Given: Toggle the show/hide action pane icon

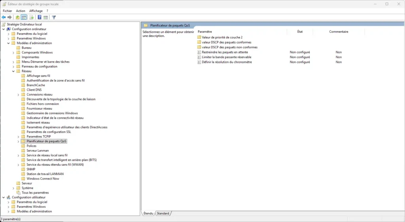Looking at the screenshot, I should pos(45,17).
